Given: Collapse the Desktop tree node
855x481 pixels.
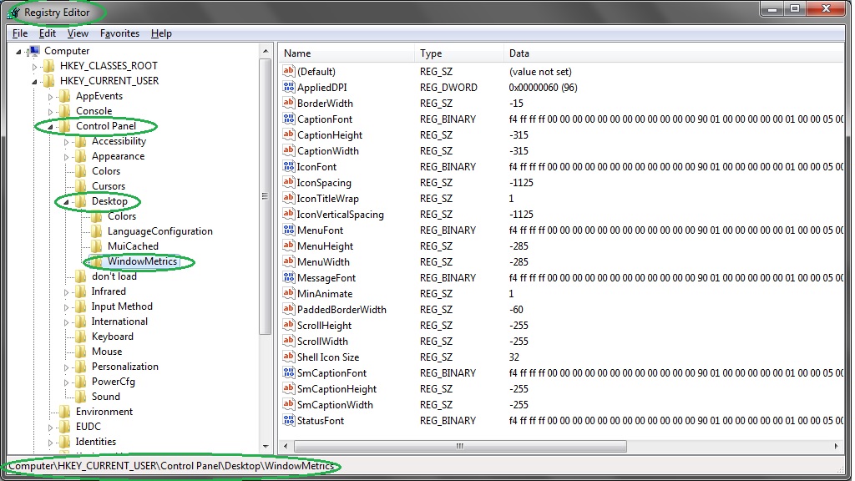Looking at the screenshot, I should (x=66, y=202).
